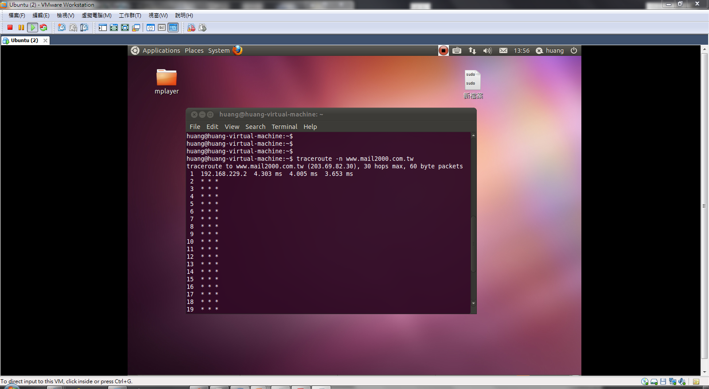Open the sound volume indicator
709x389 pixels.
coord(487,51)
